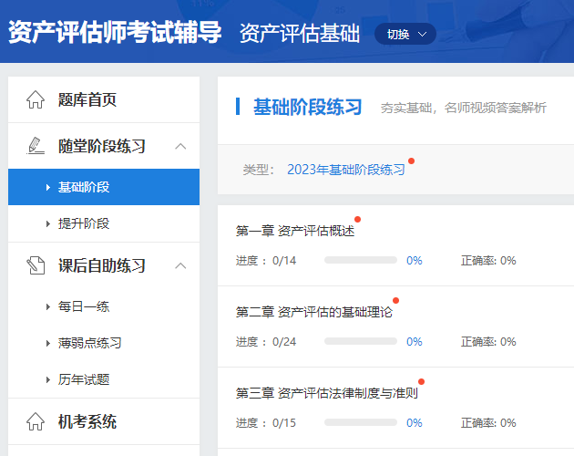This screenshot has height=456, width=574.
Task: Open chapter 第一章 资产评估概述
Action: [294, 231]
